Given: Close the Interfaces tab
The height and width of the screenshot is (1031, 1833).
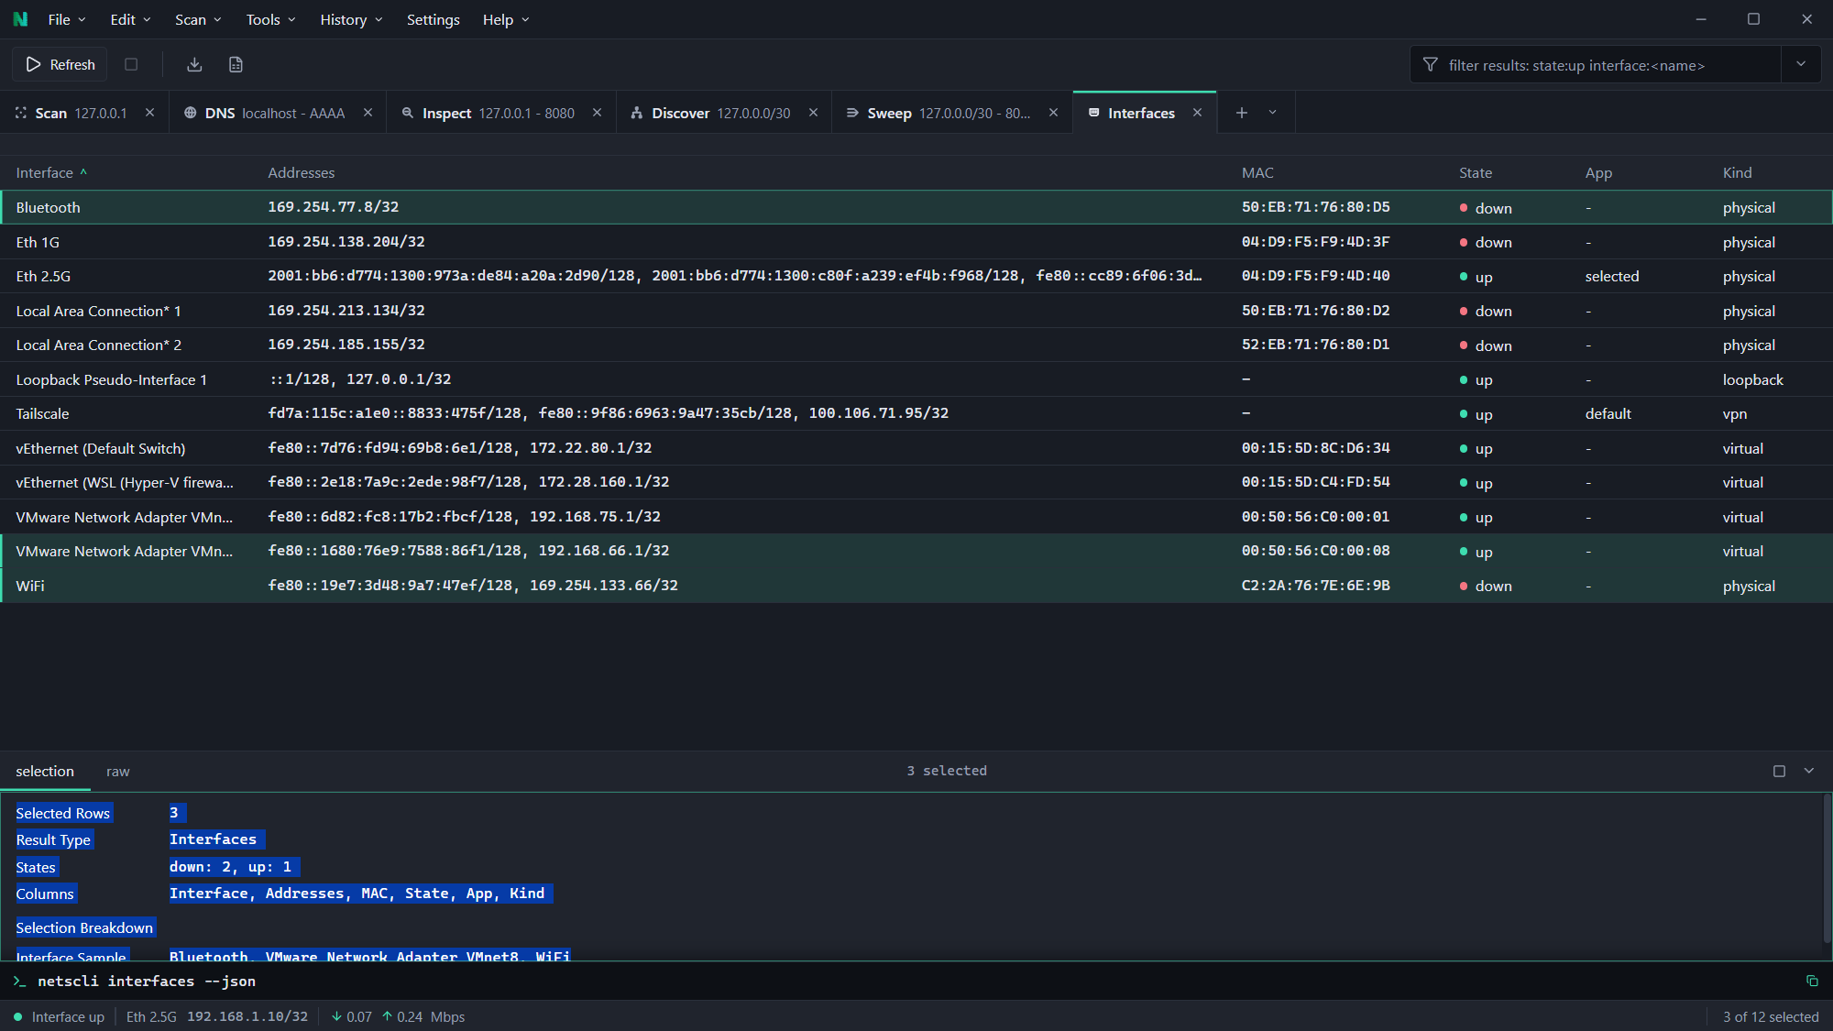Looking at the screenshot, I should coord(1197,113).
